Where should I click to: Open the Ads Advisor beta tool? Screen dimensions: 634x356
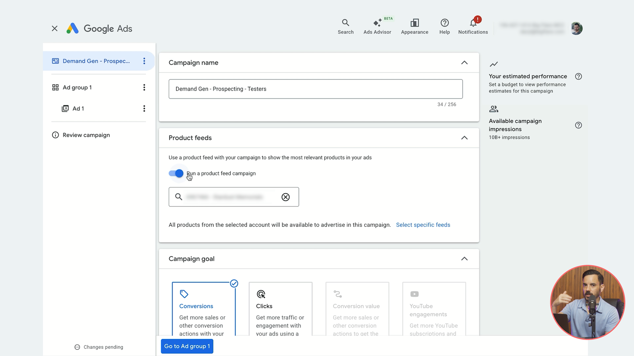point(377,26)
